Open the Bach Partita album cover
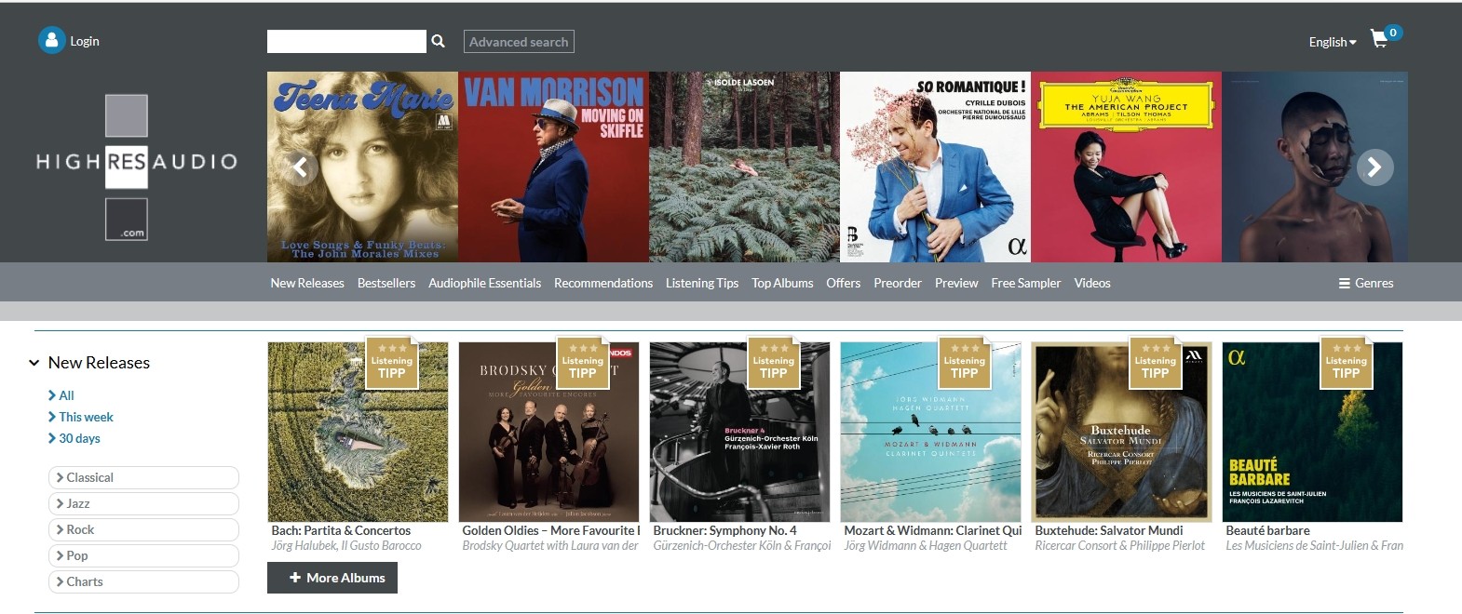 pos(358,432)
